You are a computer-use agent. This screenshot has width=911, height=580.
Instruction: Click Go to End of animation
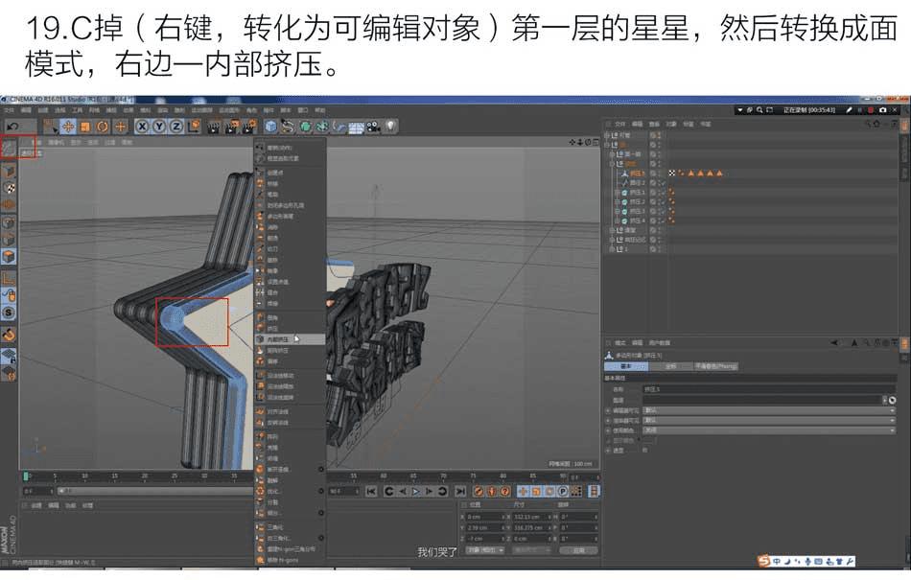point(460,491)
